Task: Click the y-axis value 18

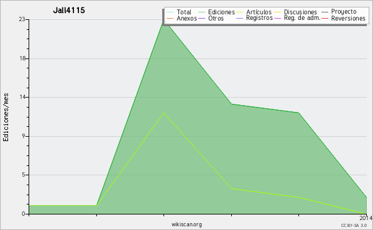Action: click(x=22, y=58)
